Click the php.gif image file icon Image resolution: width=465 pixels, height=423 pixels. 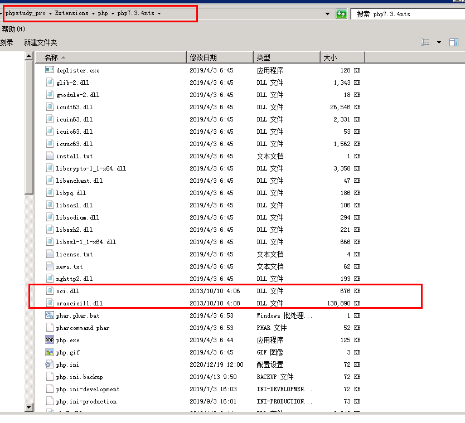(49, 352)
